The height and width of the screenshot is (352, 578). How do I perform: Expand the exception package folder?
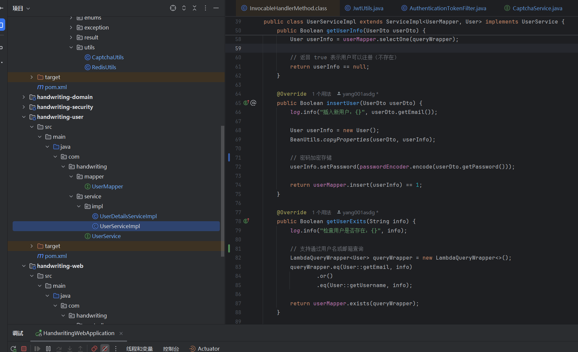[x=71, y=27]
